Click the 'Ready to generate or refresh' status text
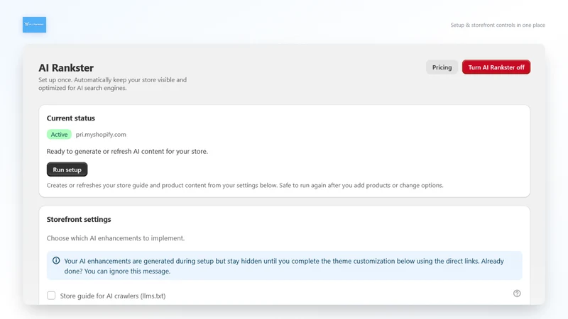The height and width of the screenshot is (319, 568). pyautogui.click(x=127, y=151)
